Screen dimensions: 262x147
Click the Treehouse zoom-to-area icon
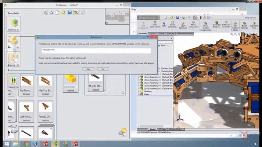[x=51, y=13]
